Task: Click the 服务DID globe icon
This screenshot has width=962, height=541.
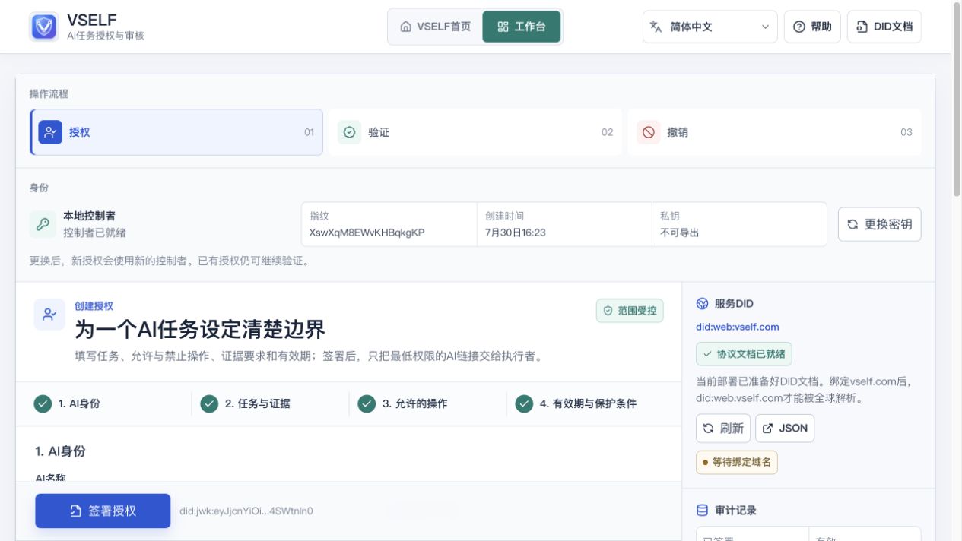Action: click(x=702, y=304)
